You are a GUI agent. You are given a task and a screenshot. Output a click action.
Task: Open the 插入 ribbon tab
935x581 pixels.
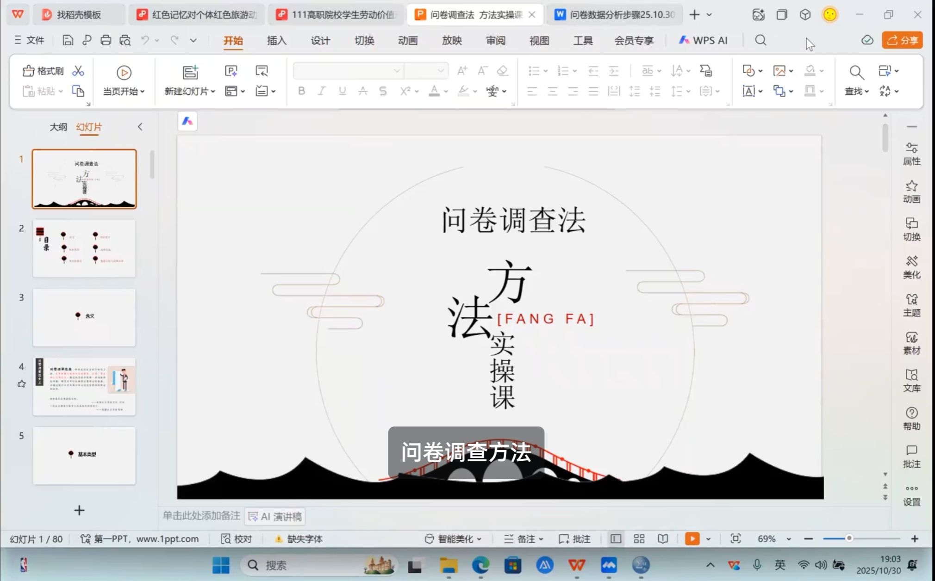276,41
